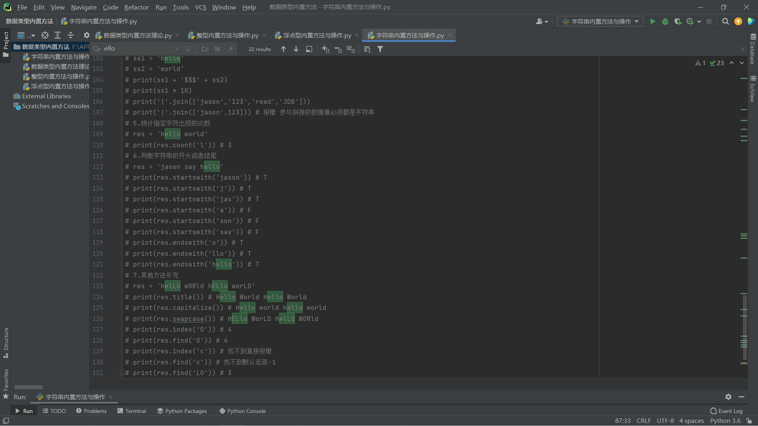This screenshot has width=758, height=426.
Task: Open the UTF-8 encoding selector
Action: tap(665, 421)
